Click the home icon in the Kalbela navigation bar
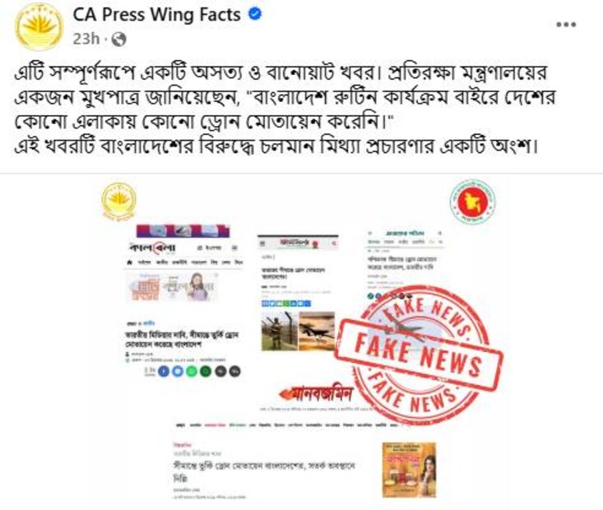This screenshot has width=603, height=510. point(130,262)
